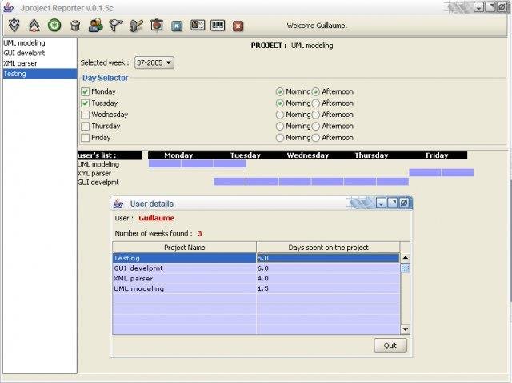The width and height of the screenshot is (512, 383).
Task: Uncheck the Tuesday checkbox
Action: pos(86,103)
